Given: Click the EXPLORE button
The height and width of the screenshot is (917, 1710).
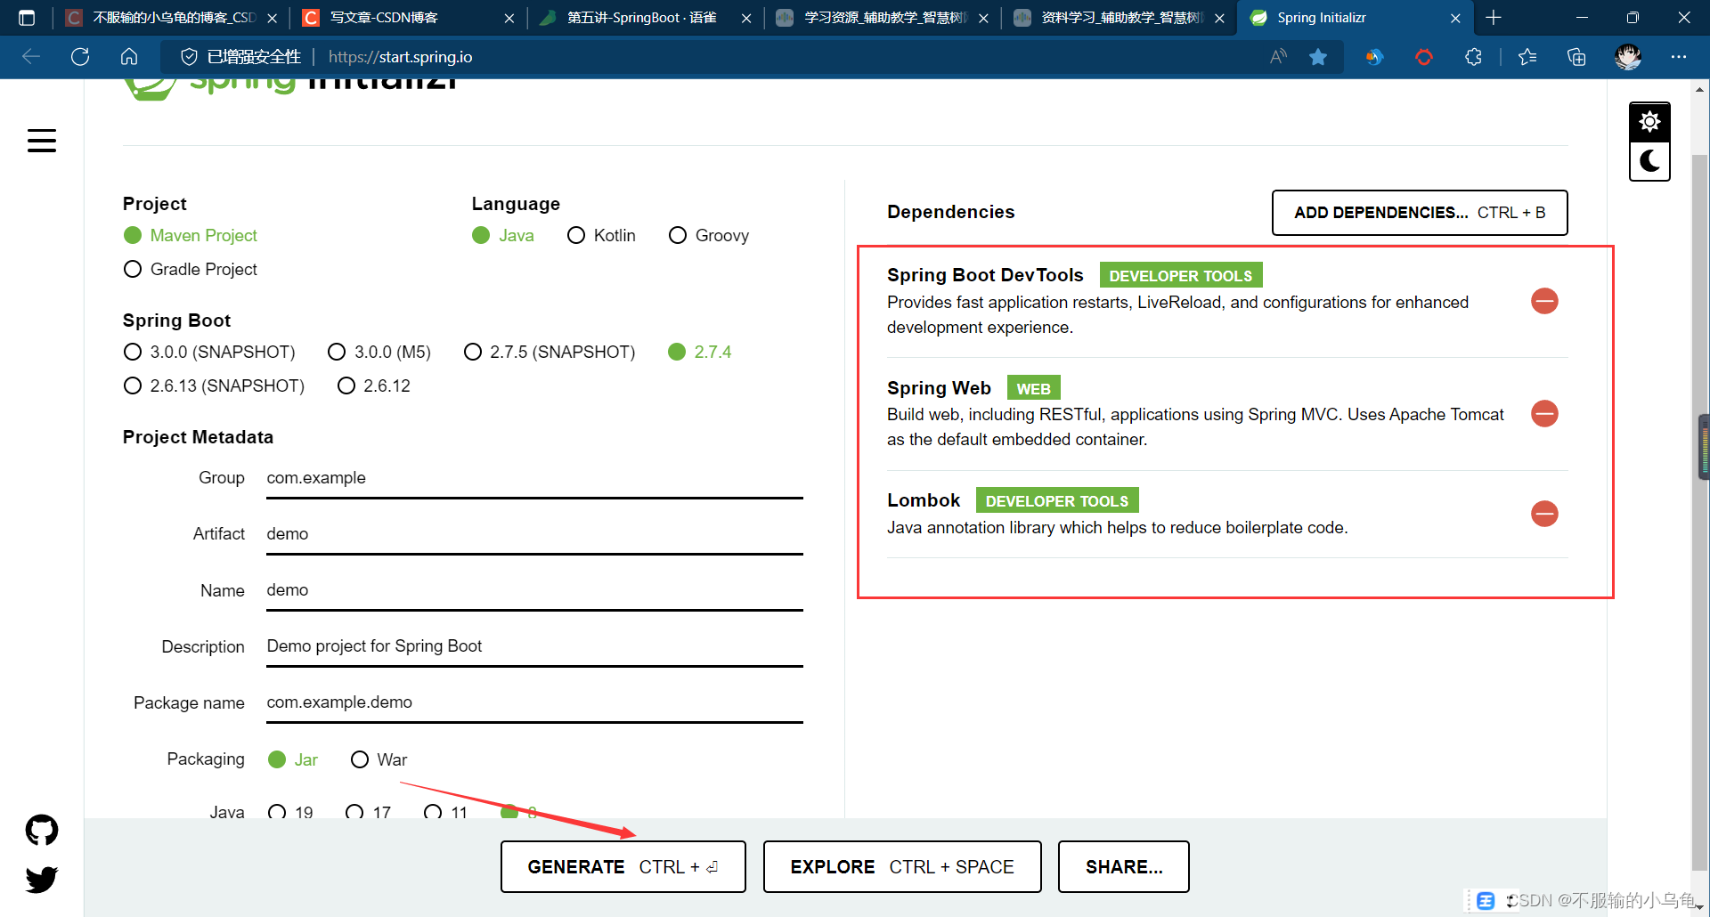Looking at the screenshot, I should pyautogui.click(x=902, y=866).
